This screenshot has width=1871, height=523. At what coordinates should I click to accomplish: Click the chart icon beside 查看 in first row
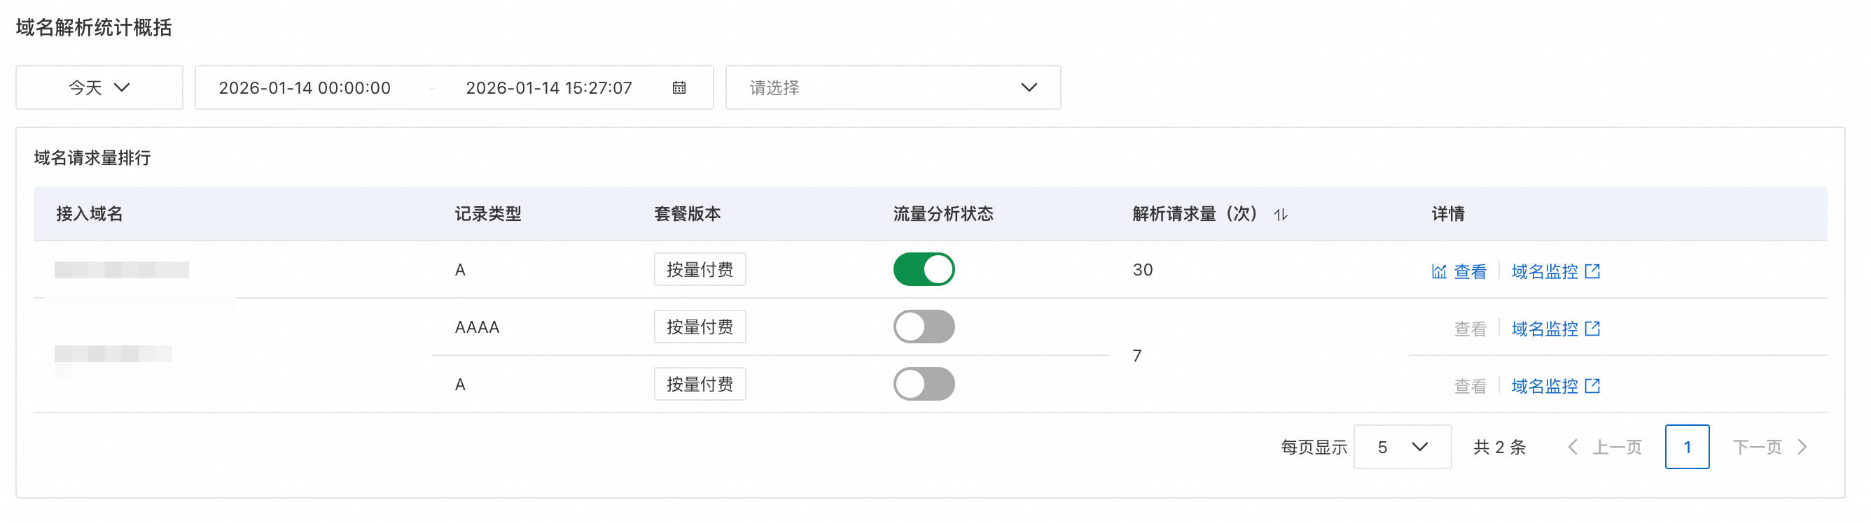pyautogui.click(x=1438, y=271)
